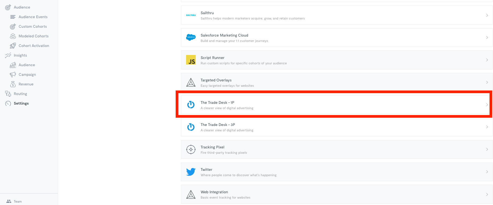The height and width of the screenshot is (205, 493).
Task: Expand The Trade Desk - 1P chevron
Action: [x=487, y=105]
